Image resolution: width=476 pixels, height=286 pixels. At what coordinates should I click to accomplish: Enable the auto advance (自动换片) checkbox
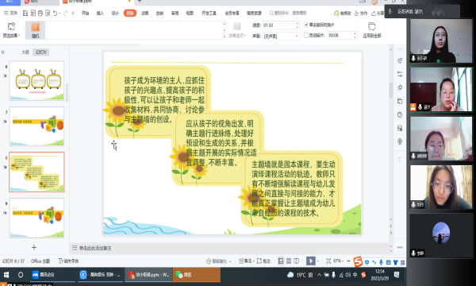306,35
